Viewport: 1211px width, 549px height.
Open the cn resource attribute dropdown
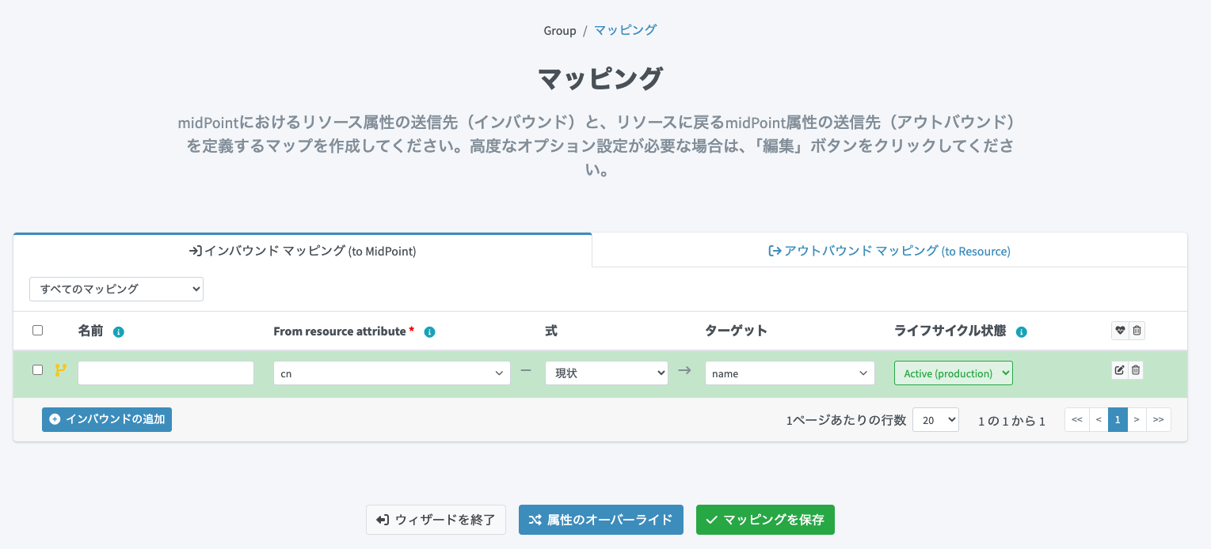392,373
